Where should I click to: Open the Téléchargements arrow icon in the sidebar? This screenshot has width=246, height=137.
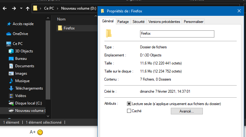pos(11,88)
